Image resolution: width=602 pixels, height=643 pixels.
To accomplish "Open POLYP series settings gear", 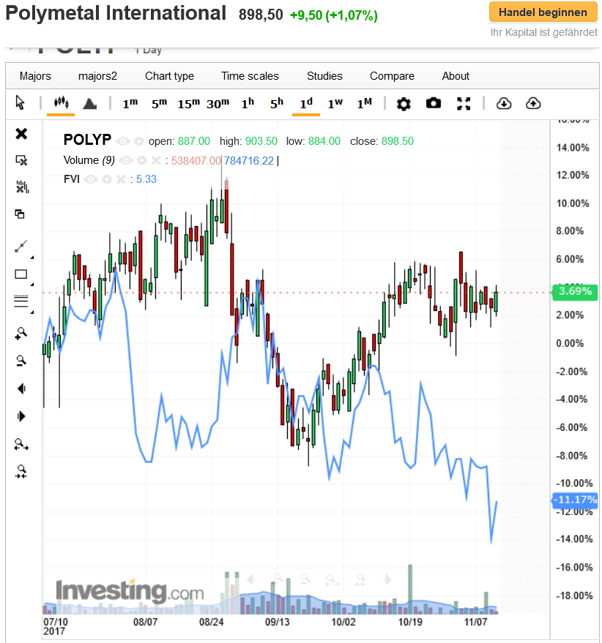I will [x=139, y=141].
